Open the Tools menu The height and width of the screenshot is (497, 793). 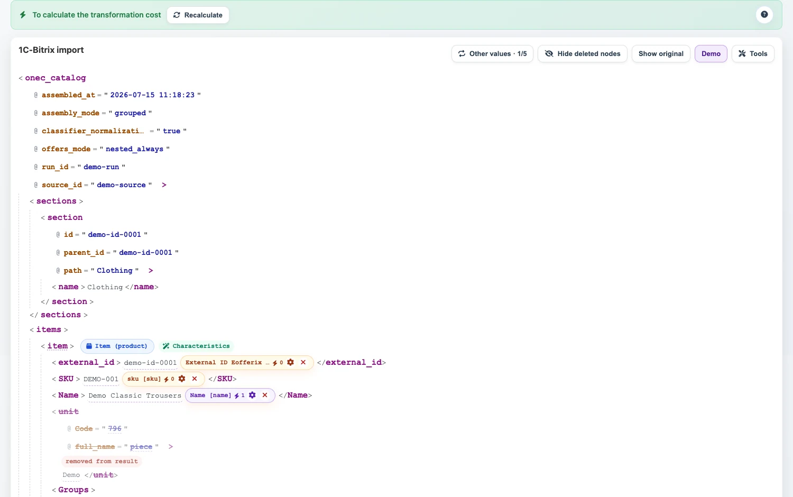click(753, 53)
